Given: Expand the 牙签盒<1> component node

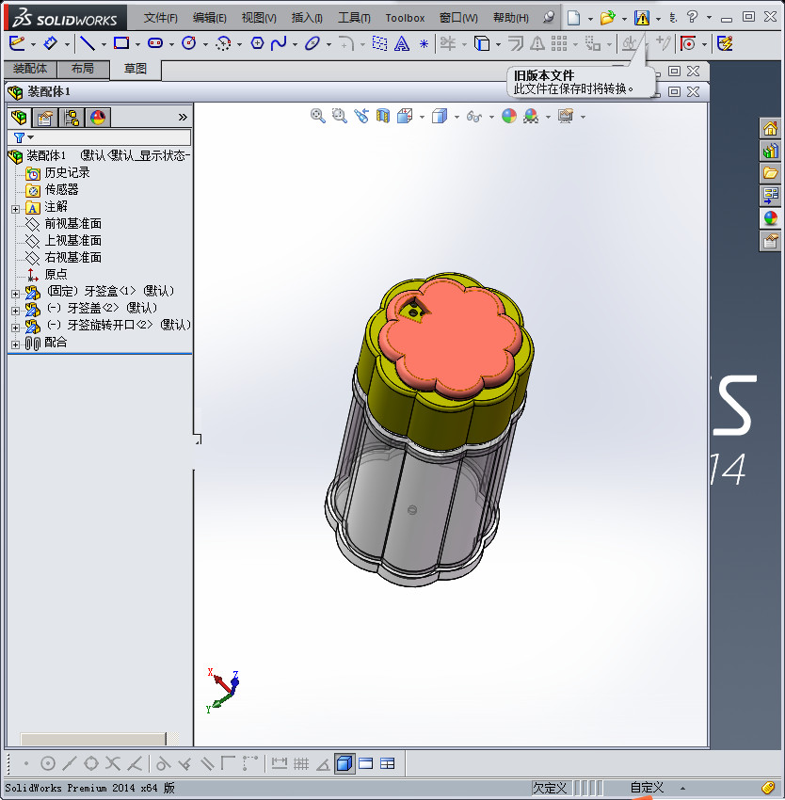Looking at the screenshot, I should (15, 294).
